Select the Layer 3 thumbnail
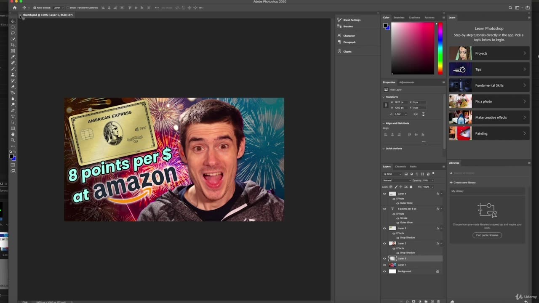Image resolution: width=539 pixels, height=303 pixels. click(x=392, y=229)
